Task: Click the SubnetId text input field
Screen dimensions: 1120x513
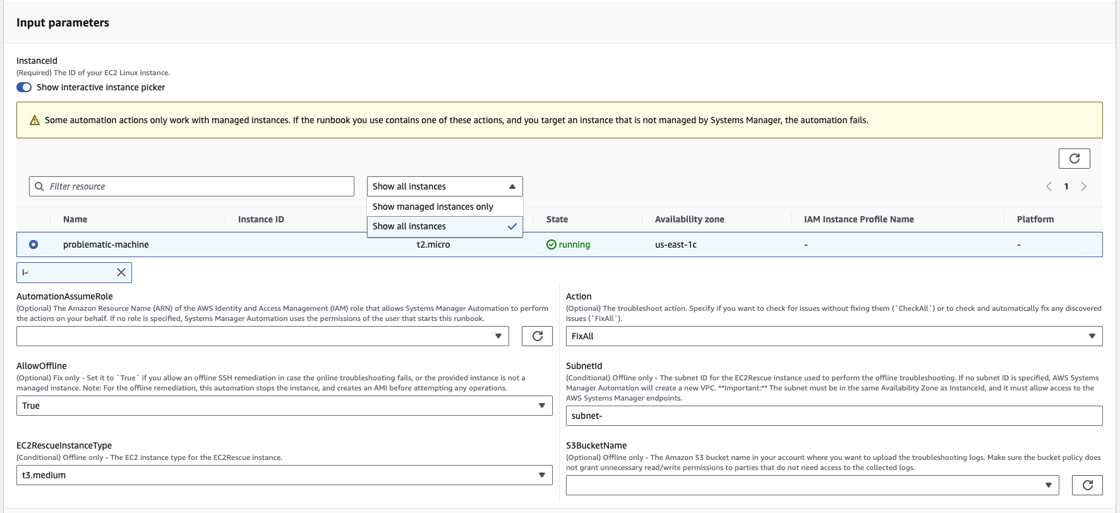Action: (x=834, y=416)
